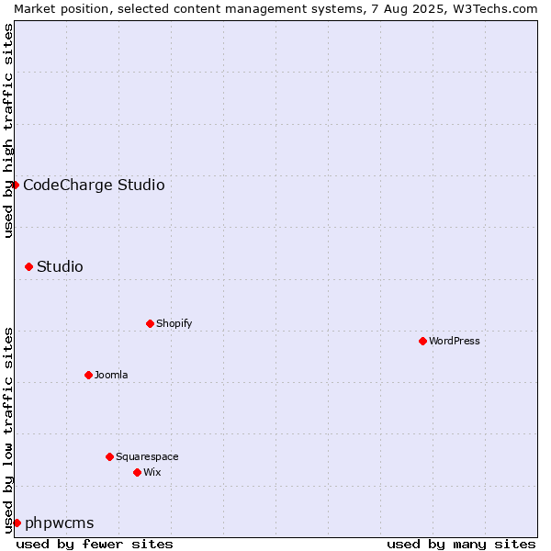Click the 'used by fewer sites' axis label
The image size is (551, 551).
point(95,545)
